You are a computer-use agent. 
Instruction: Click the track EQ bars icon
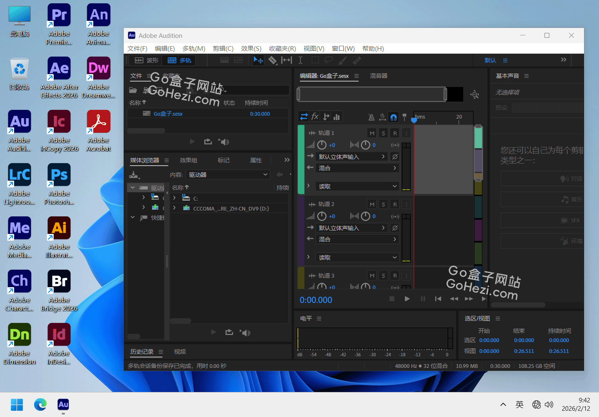(337, 117)
